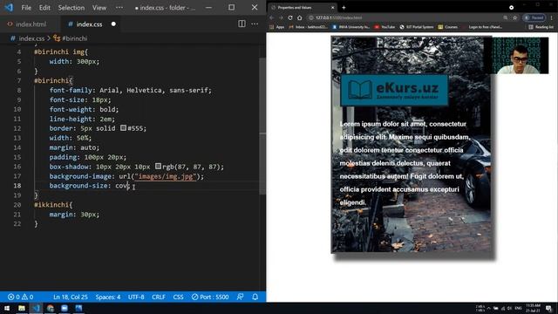The width and height of the screenshot is (558, 314).
Task: Open the Windows action center notifications icon
Action: 549,308
